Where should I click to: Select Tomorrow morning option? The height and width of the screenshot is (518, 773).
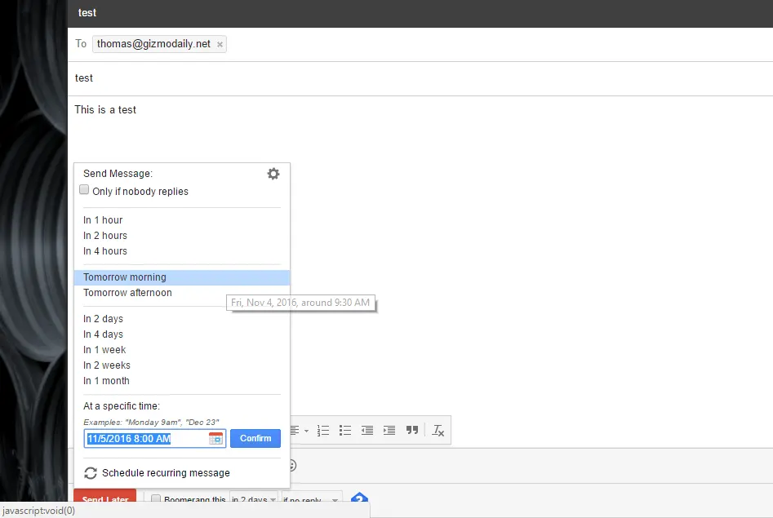[182, 277]
